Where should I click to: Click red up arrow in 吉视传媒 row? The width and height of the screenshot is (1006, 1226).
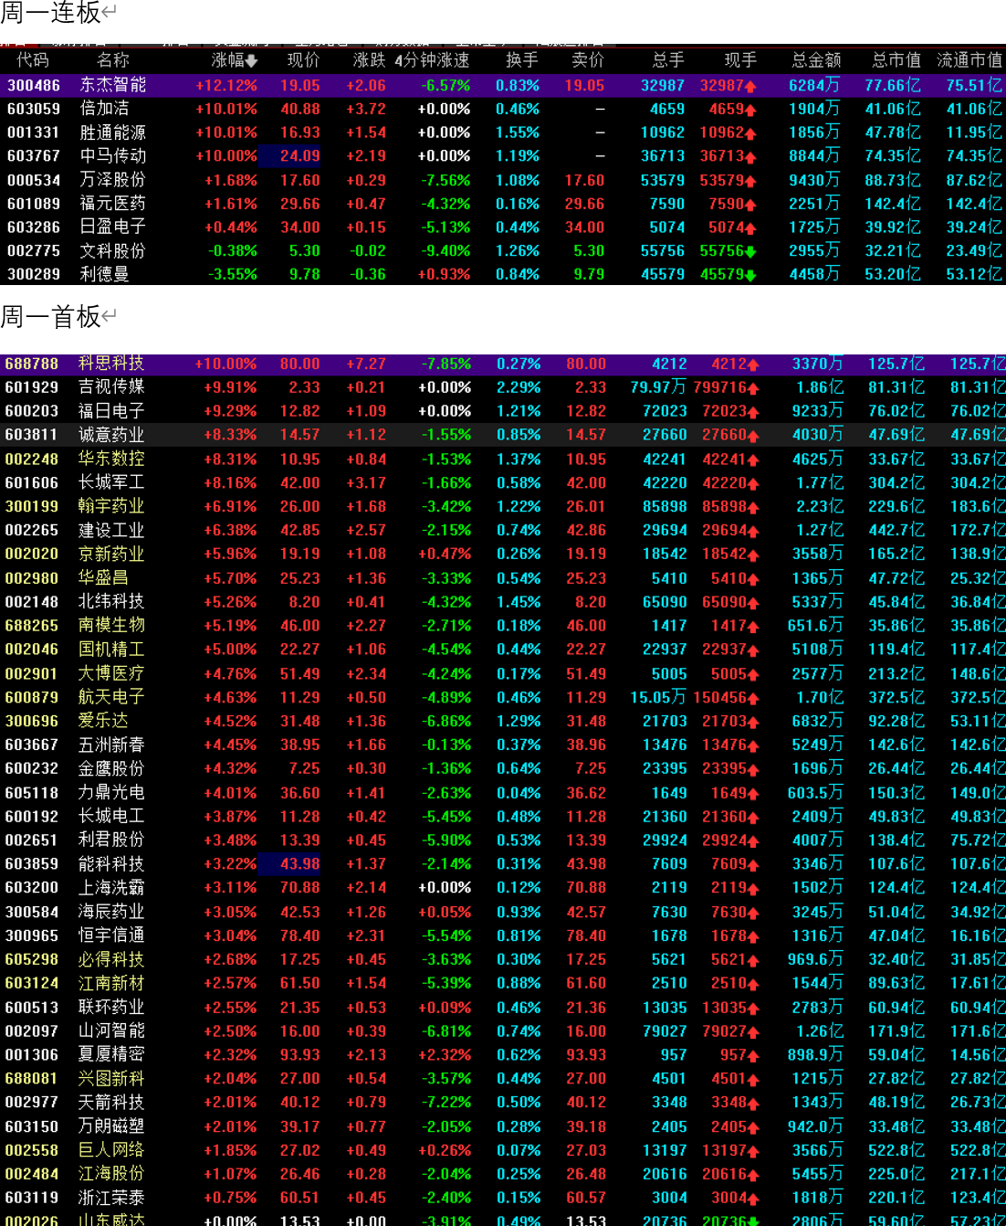pyautogui.click(x=753, y=388)
